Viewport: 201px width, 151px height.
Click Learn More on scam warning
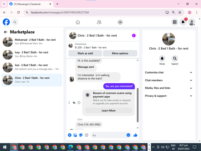pos(109,111)
